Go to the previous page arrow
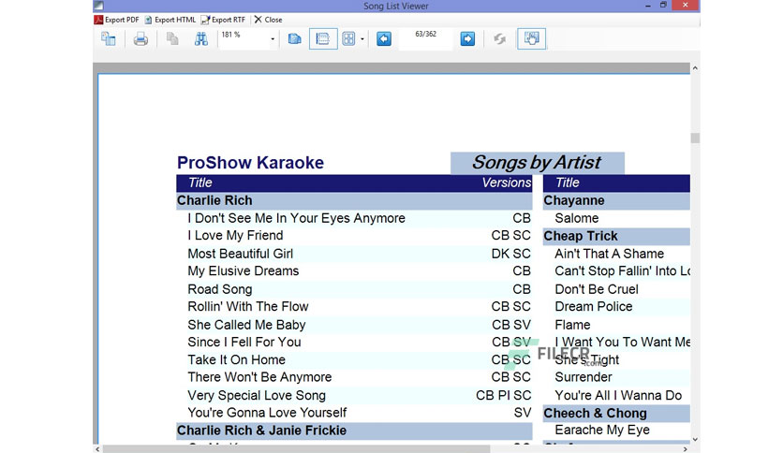Image resolution: width=783 pixels, height=453 pixels. 383,39
